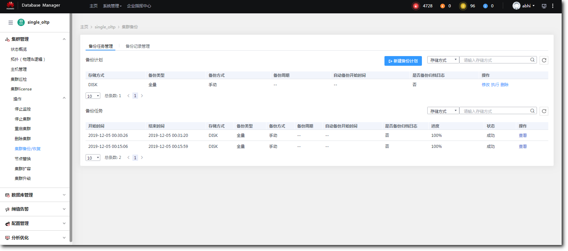This screenshot has height=251, width=568.
Task: Open abhi user dropdown arrow
Action: 534,6
